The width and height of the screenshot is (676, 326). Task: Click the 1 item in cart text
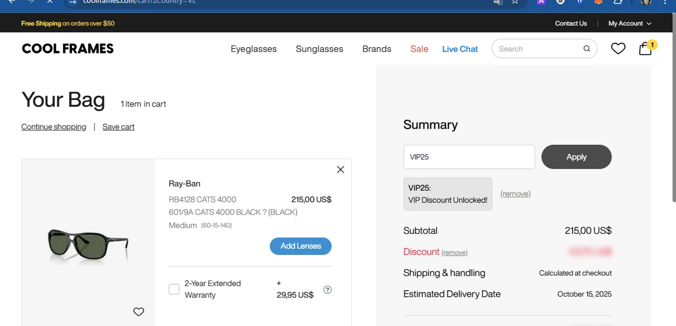pyautogui.click(x=143, y=104)
